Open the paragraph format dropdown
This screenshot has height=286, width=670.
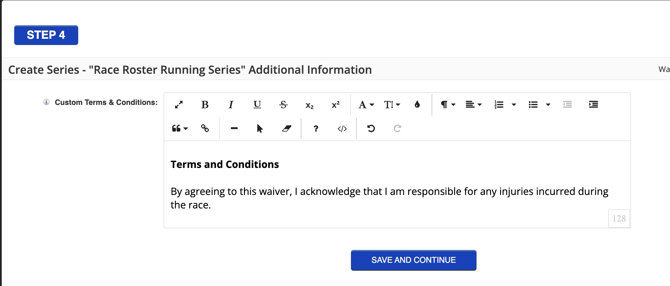click(448, 105)
